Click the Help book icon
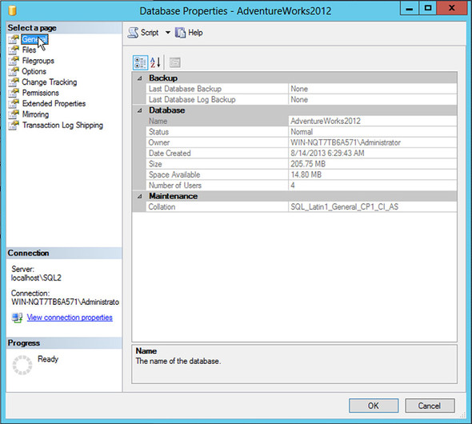This screenshot has width=472, height=424. [180, 33]
